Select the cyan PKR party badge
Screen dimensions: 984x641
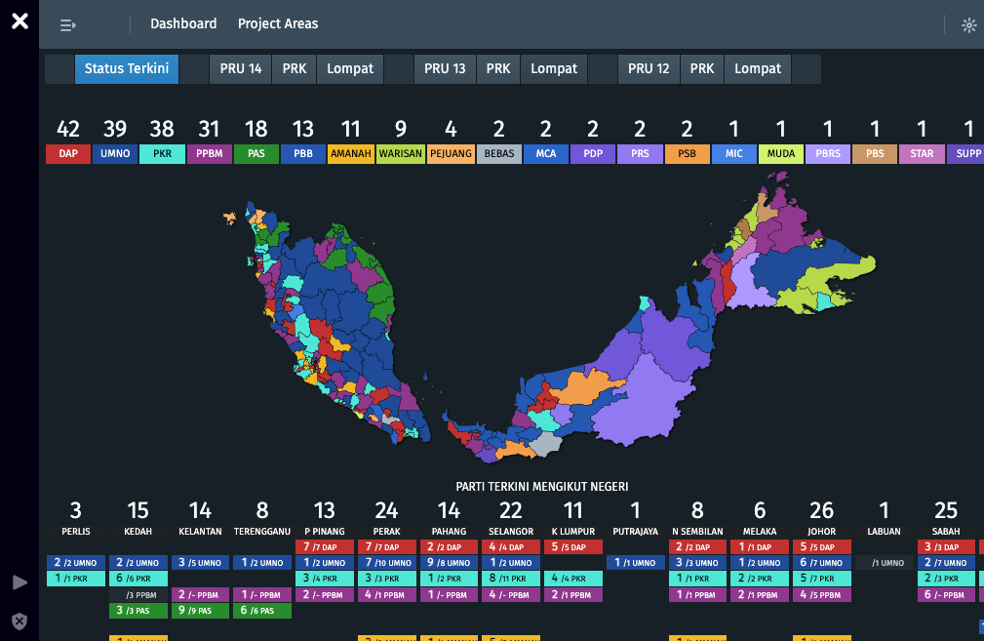[x=162, y=153]
